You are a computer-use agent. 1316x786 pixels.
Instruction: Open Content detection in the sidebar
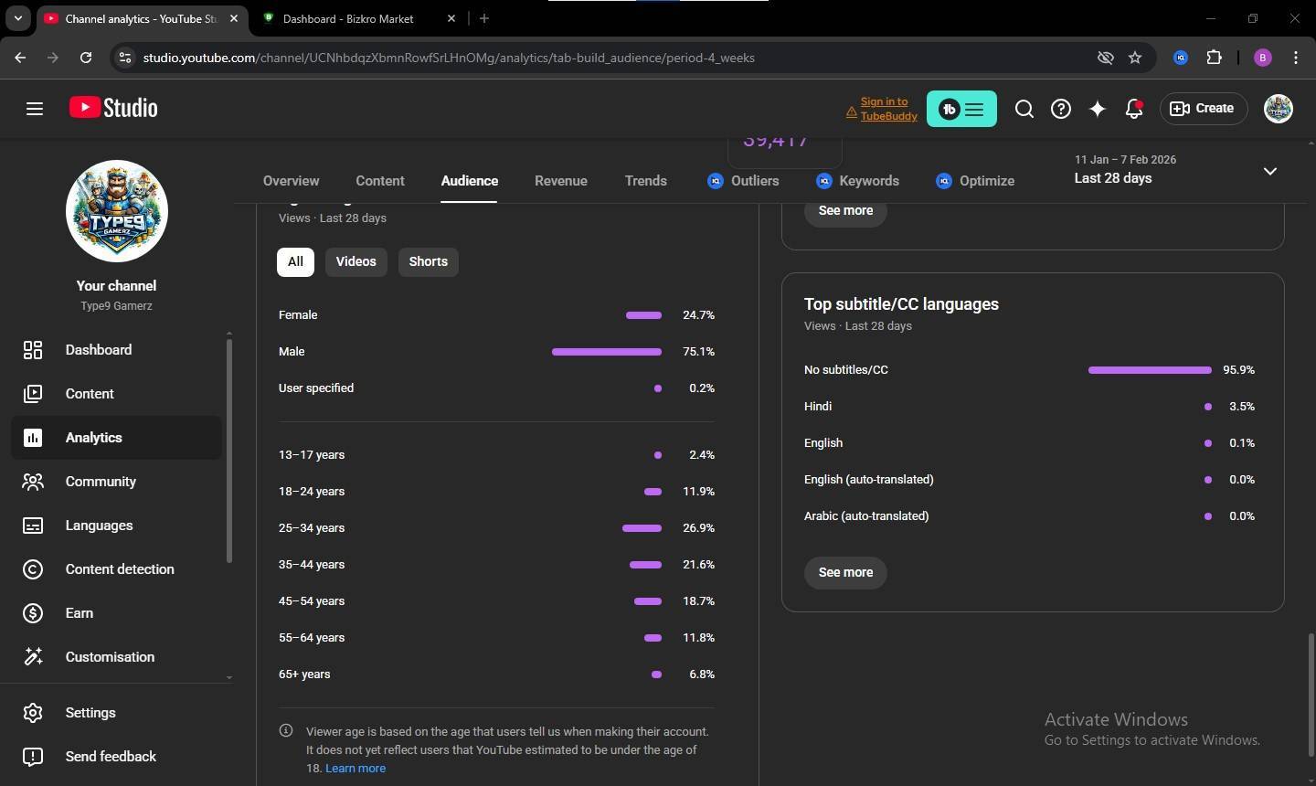pos(119,569)
